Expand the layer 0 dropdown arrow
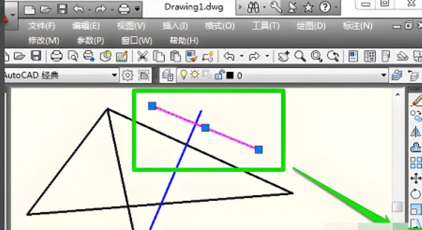This screenshot has height=230, width=422. tap(384, 75)
